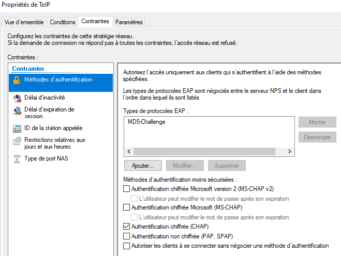This screenshot has height=256, width=341.
Task: Uncheck Authentification chiffrée (CHAP)
Action: coord(126,226)
